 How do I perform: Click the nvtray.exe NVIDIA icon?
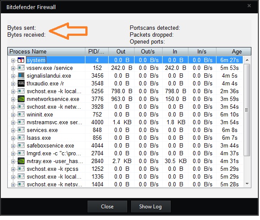pos(21,161)
